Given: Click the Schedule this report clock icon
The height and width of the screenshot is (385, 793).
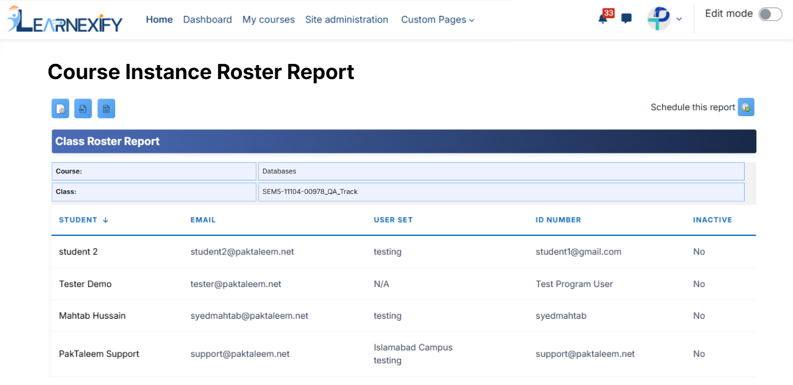Looking at the screenshot, I should pos(746,107).
